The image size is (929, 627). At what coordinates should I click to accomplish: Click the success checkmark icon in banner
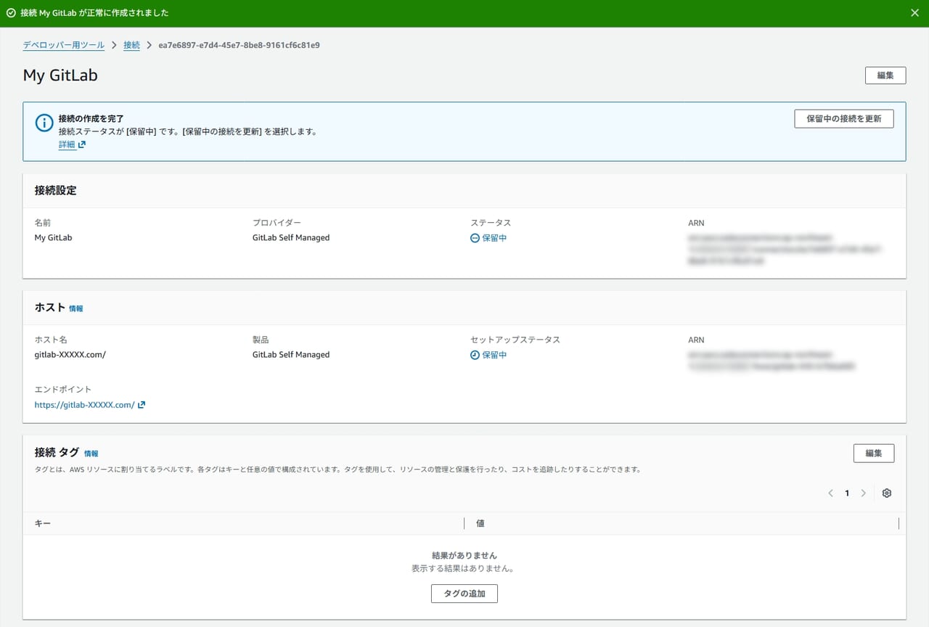(x=11, y=13)
